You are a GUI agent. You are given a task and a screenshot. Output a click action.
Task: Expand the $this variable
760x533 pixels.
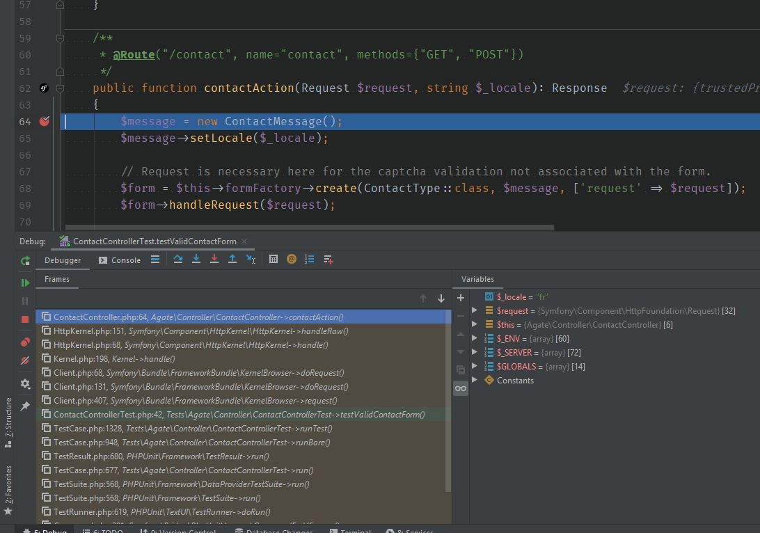tap(475, 324)
